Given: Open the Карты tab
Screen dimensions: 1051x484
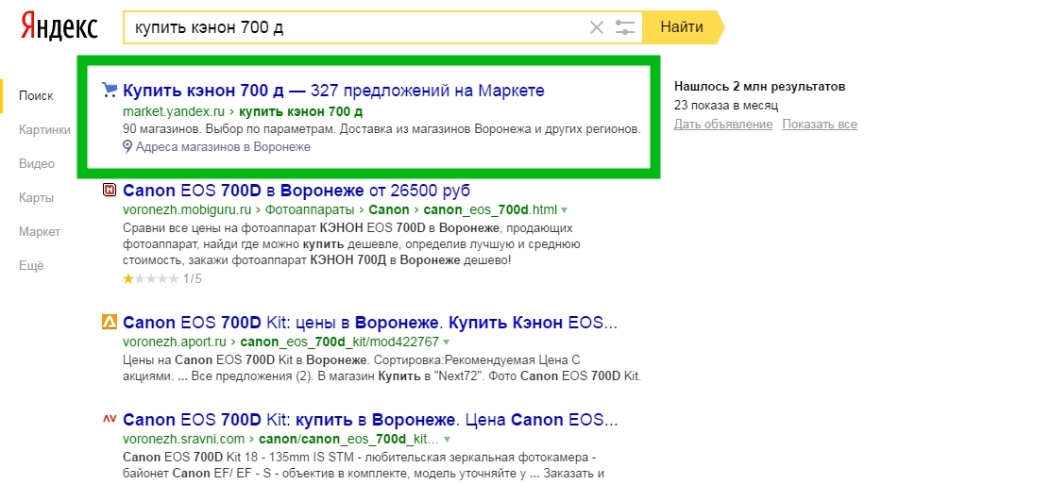Looking at the screenshot, I should (x=36, y=198).
